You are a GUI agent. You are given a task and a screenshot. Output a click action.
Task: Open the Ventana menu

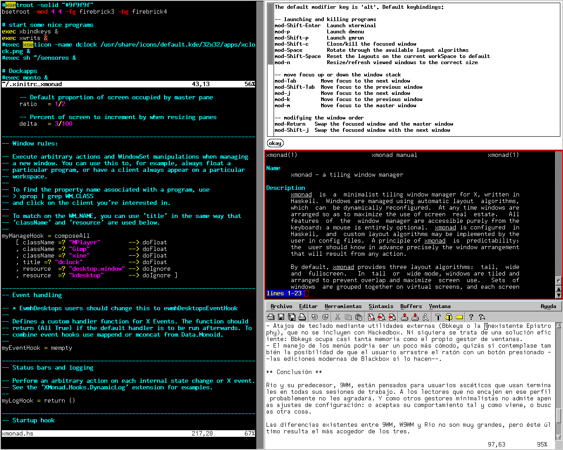point(439,306)
